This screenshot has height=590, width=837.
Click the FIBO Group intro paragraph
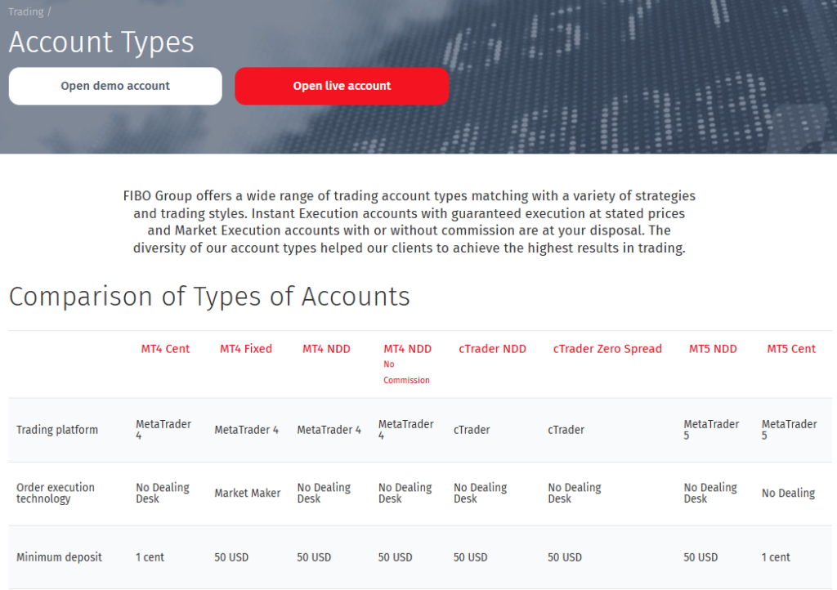point(409,222)
